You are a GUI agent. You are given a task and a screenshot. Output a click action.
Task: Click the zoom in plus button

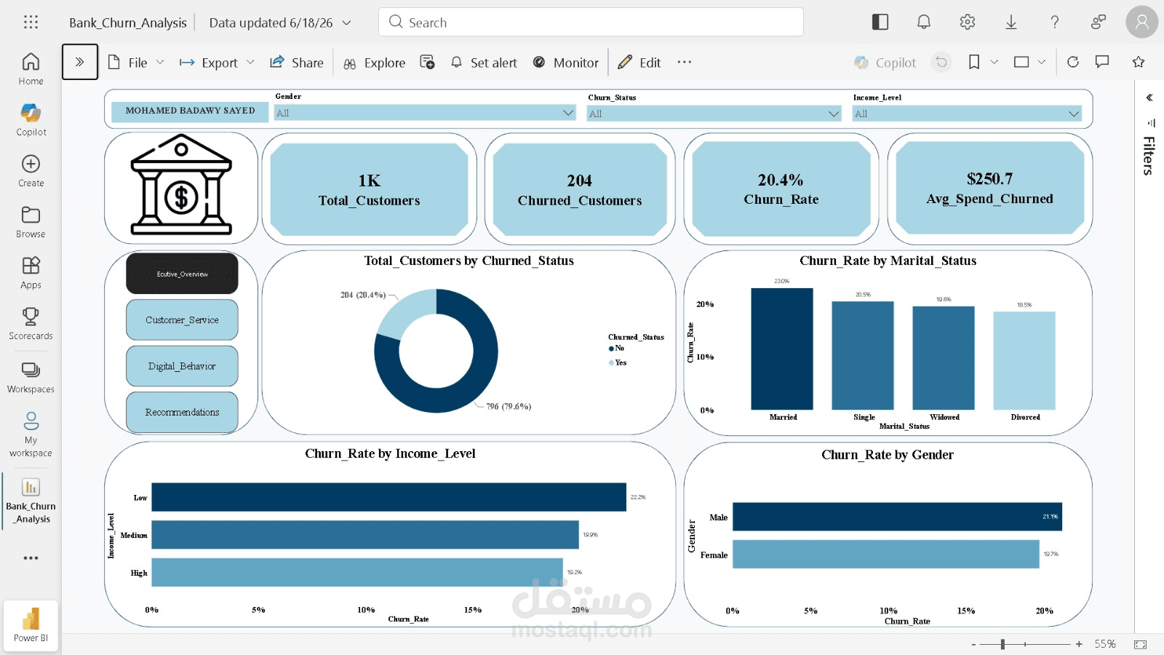click(1079, 644)
